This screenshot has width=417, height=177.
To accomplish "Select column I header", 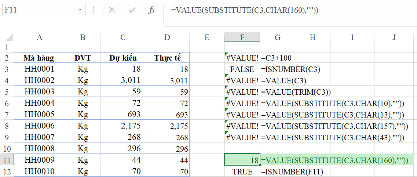I will click(x=352, y=37).
